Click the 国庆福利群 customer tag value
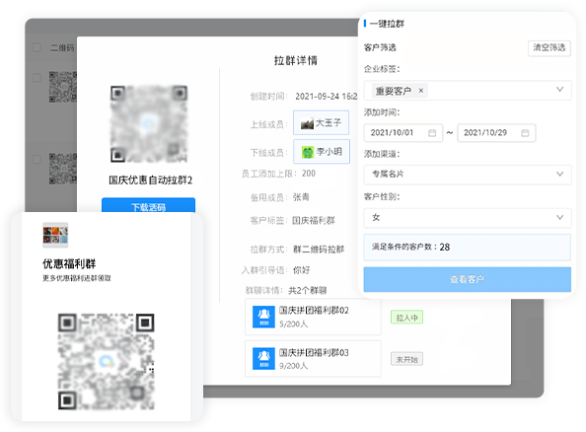 click(313, 221)
